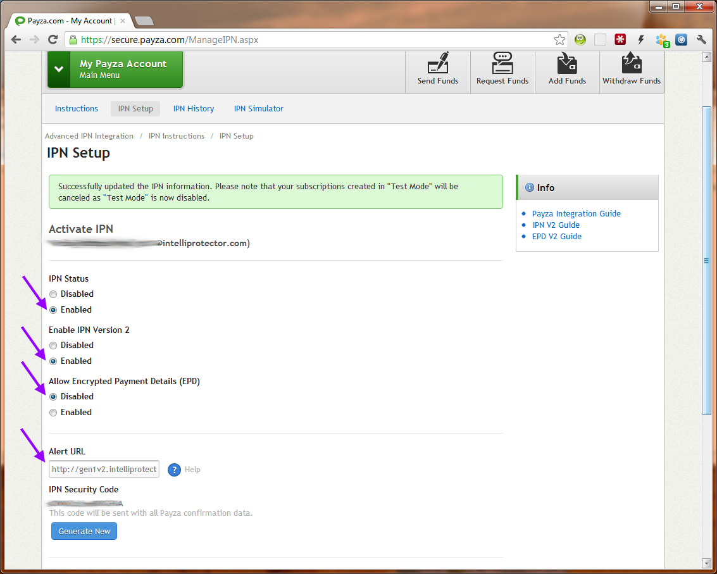The image size is (717, 574).
Task: Open a new browser tab
Action: pos(144,21)
